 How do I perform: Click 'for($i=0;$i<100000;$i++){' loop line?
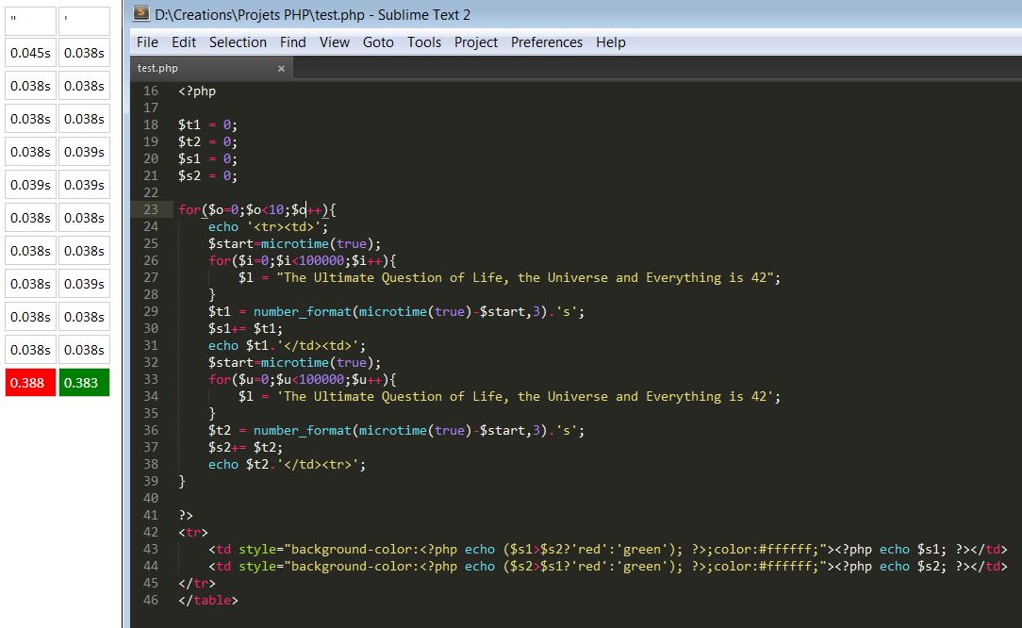tap(303, 260)
